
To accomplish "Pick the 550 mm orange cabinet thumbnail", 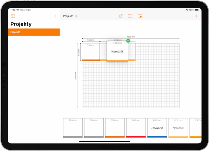I will point(115,128).
